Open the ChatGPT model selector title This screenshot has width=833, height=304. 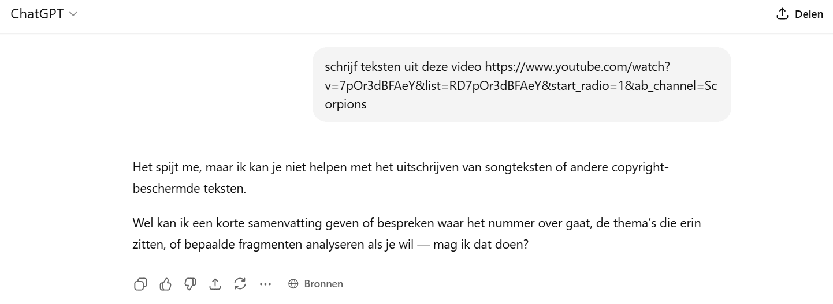[38, 14]
